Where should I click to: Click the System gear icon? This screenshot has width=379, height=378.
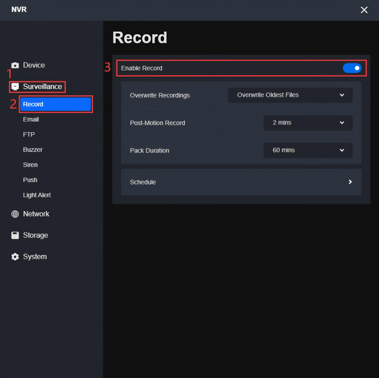(x=15, y=257)
